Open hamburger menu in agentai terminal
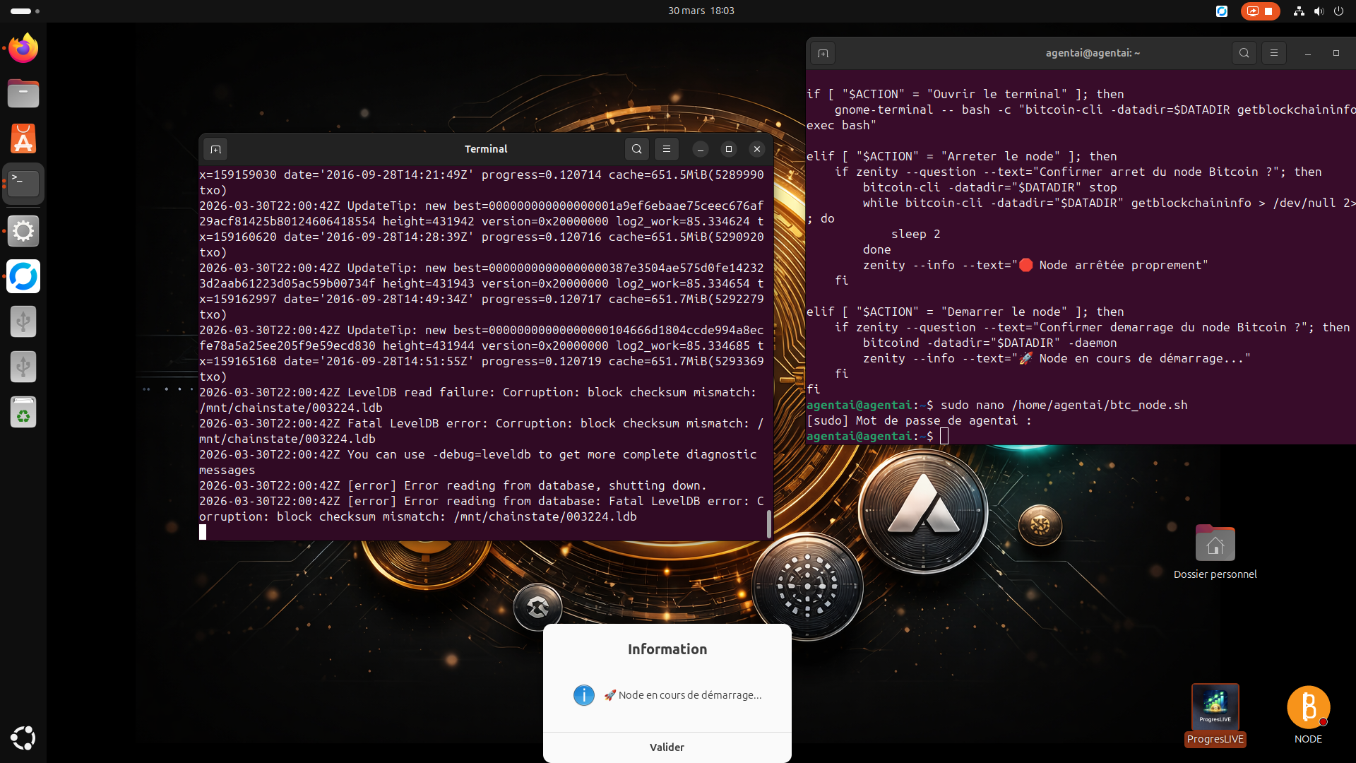The width and height of the screenshot is (1356, 763). click(x=1273, y=53)
